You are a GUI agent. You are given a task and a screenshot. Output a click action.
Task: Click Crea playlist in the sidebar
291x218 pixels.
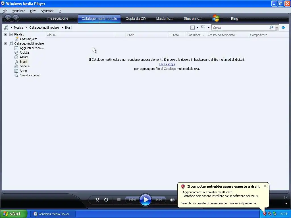(x=28, y=39)
